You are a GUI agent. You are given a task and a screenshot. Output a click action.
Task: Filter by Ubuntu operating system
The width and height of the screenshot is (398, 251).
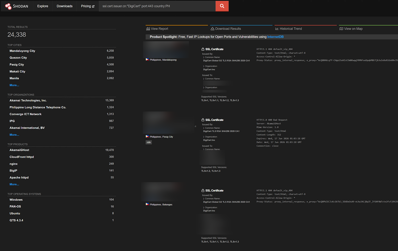[x=15, y=213]
